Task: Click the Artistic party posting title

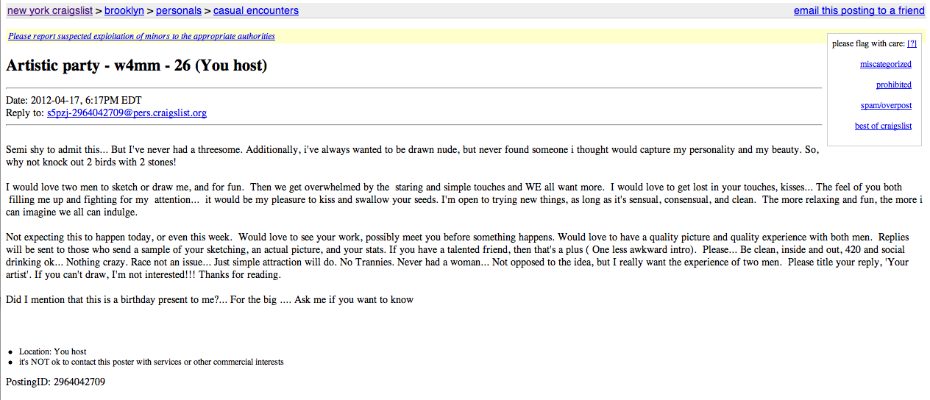Action: tap(137, 65)
